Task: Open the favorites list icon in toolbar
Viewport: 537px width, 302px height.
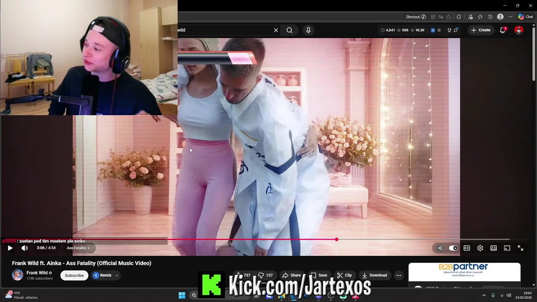Action: (480, 17)
